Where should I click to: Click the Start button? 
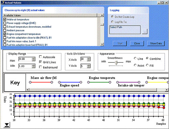pos(120,43)
